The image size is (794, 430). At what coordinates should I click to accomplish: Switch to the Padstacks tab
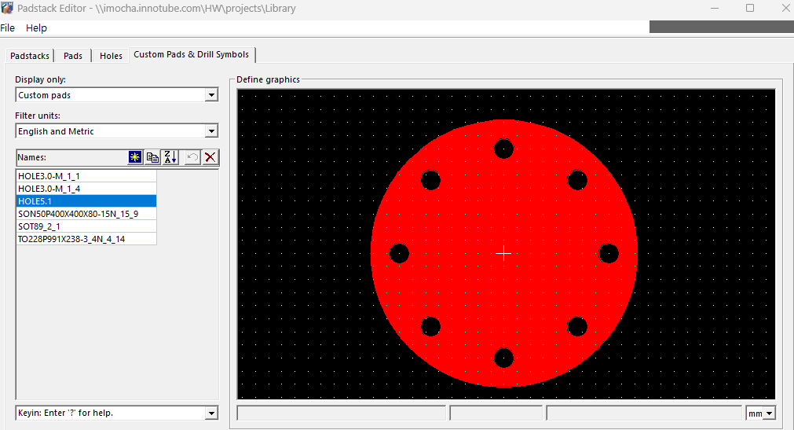tap(30, 56)
